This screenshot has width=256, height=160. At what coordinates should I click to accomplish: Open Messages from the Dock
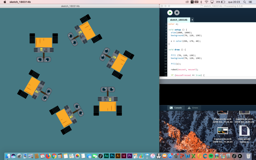(89, 156)
